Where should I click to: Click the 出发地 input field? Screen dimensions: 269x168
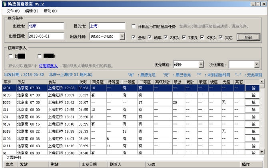click(45, 27)
